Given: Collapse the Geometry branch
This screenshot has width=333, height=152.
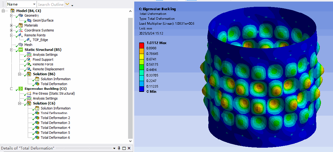Looking at the screenshot, I should click(11, 15).
